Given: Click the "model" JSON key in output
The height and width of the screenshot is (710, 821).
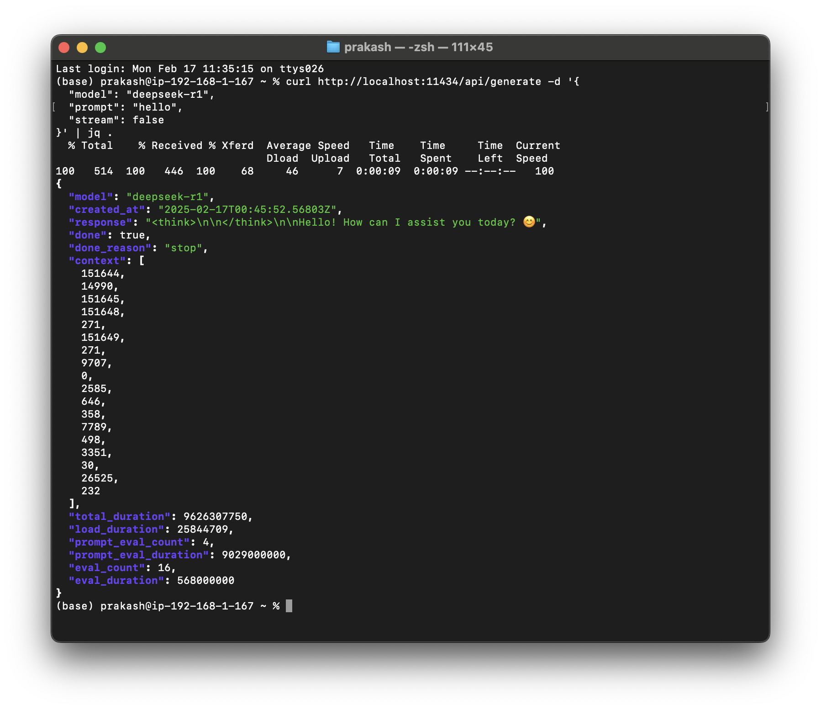Looking at the screenshot, I should click(90, 197).
